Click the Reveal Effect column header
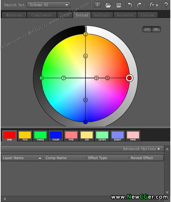 (x=142, y=158)
